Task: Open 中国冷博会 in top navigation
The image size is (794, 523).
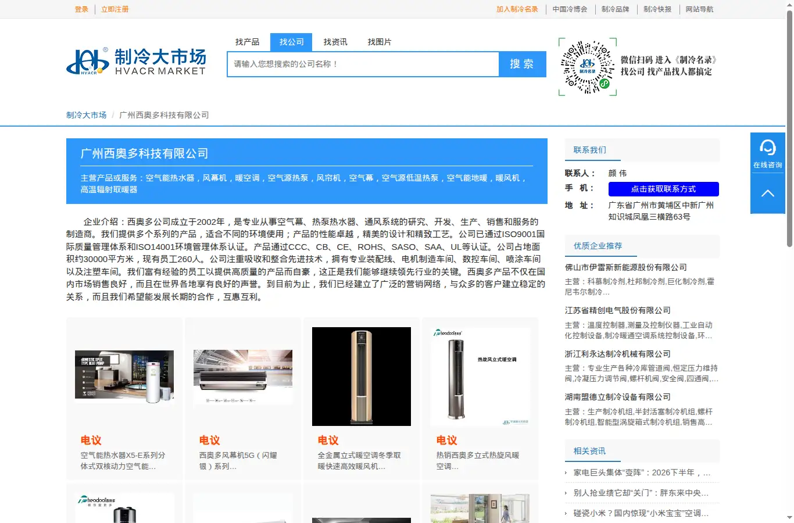Action: [x=570, y=9]
